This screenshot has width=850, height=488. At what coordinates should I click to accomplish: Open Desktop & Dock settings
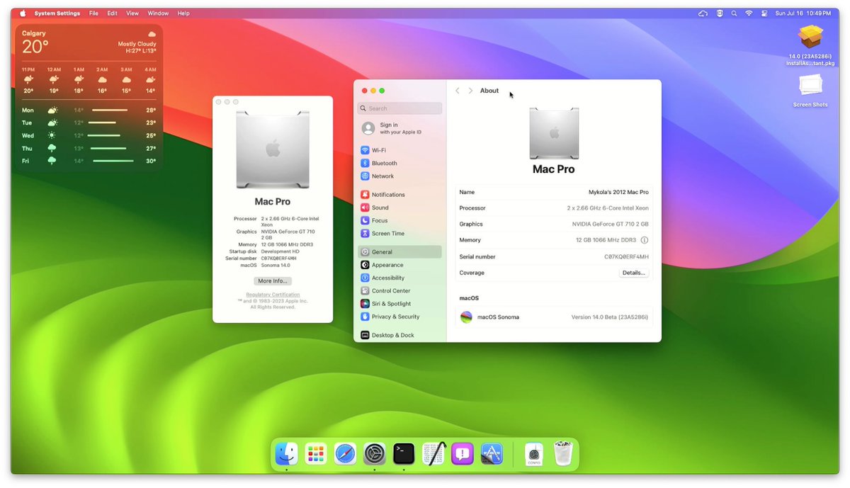[399, 335]
